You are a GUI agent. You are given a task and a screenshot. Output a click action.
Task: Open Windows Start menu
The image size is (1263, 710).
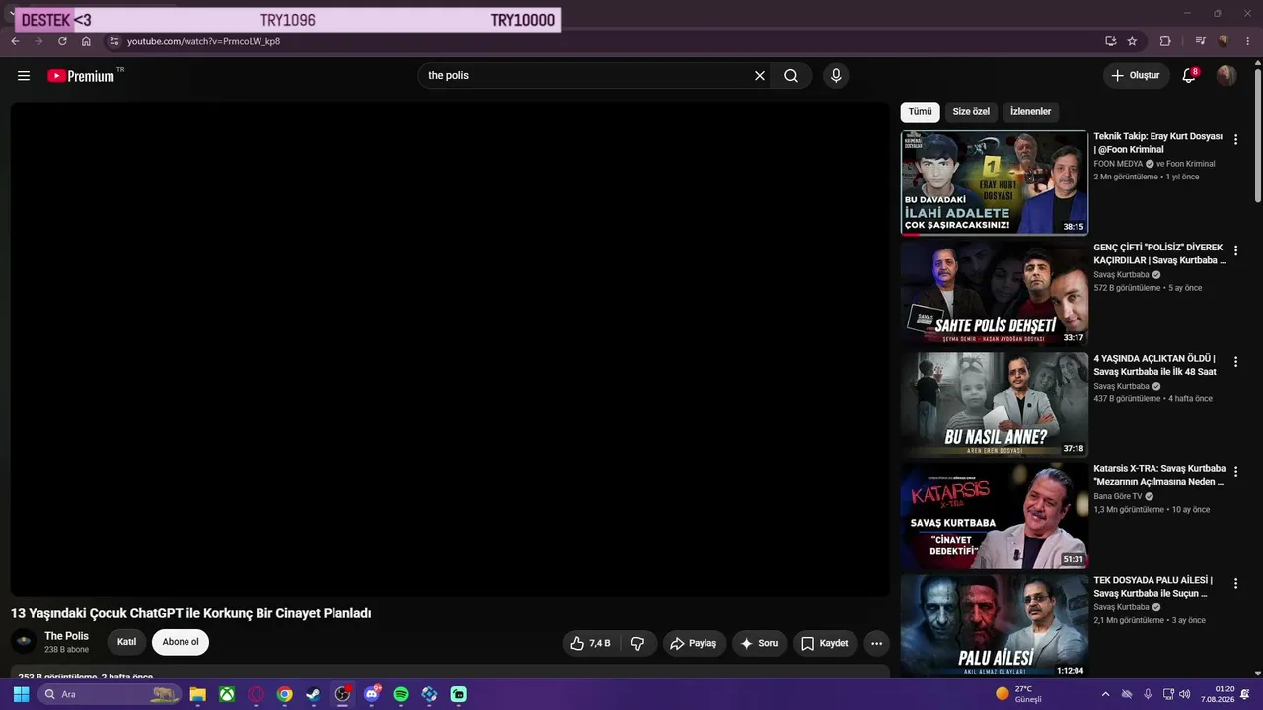pyautogui.click(x=21, y=694)
